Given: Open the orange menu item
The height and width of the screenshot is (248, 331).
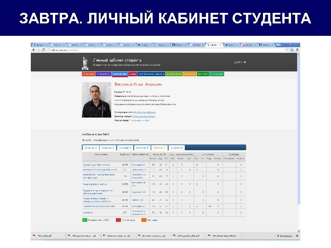Looking at the screenshot, I should click(189, 74).
